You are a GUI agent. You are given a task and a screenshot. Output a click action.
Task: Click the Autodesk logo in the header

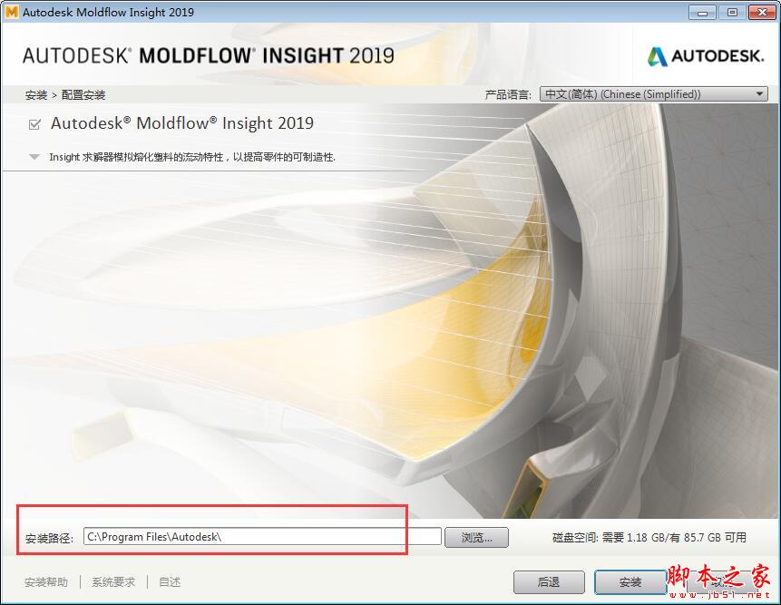tap(706, 56)
